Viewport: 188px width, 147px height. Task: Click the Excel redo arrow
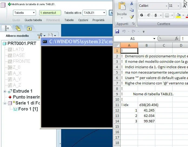[x=133, y=31]
